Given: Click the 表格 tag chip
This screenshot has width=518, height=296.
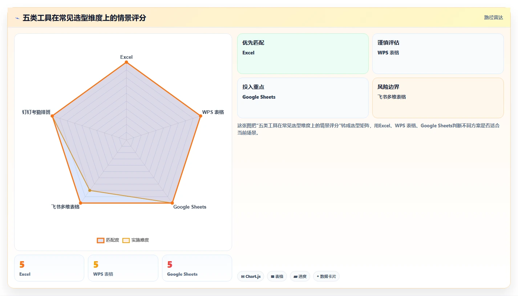Looking at the screenshot, I should (277, 276).
